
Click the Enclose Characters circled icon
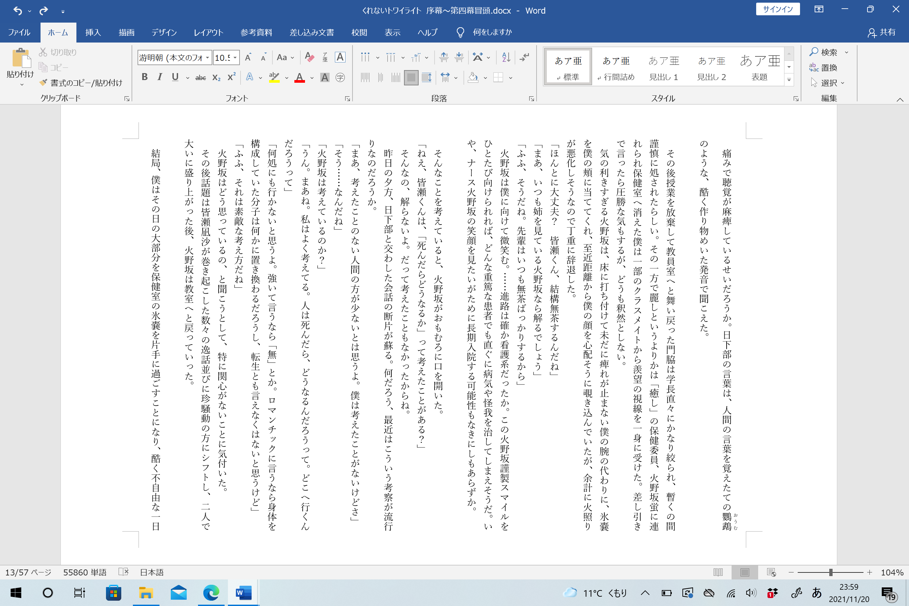tap(340, 78)
